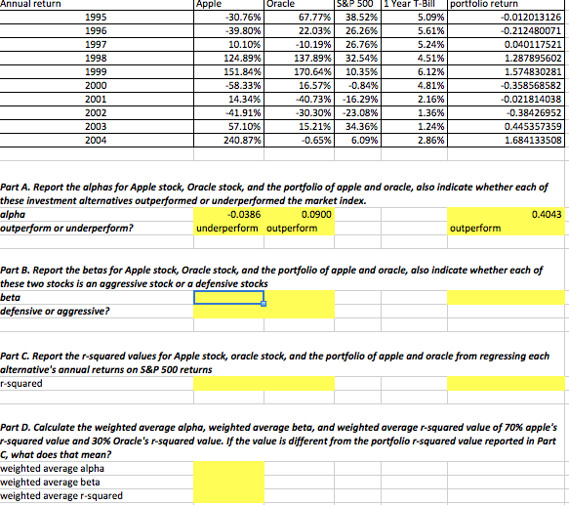Click the 'r-squared' row label
The image size is (569, 505).
[x=21, y=384]
